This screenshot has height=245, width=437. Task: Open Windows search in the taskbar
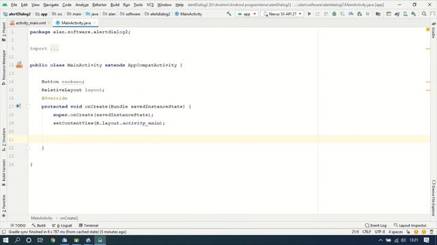[x=17, y=240]
